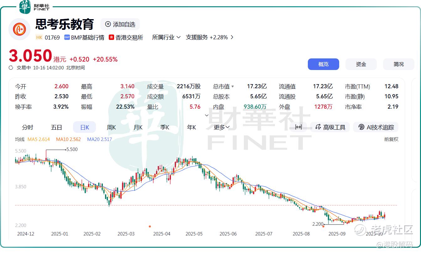
Task: Click the 市盈(静) value 10.95
Action: click(x=392, y=97)
